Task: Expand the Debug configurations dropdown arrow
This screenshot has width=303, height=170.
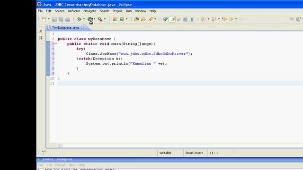Action: [x=84, y=19]
